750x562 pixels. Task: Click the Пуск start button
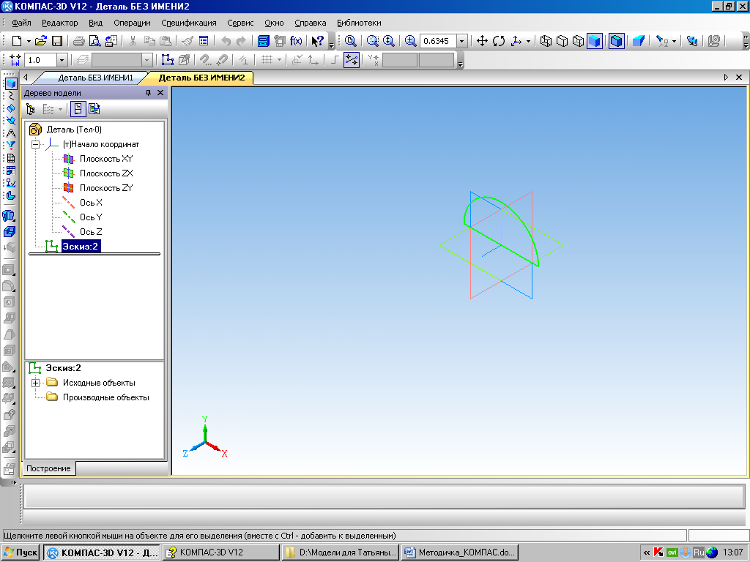[21, 552]
